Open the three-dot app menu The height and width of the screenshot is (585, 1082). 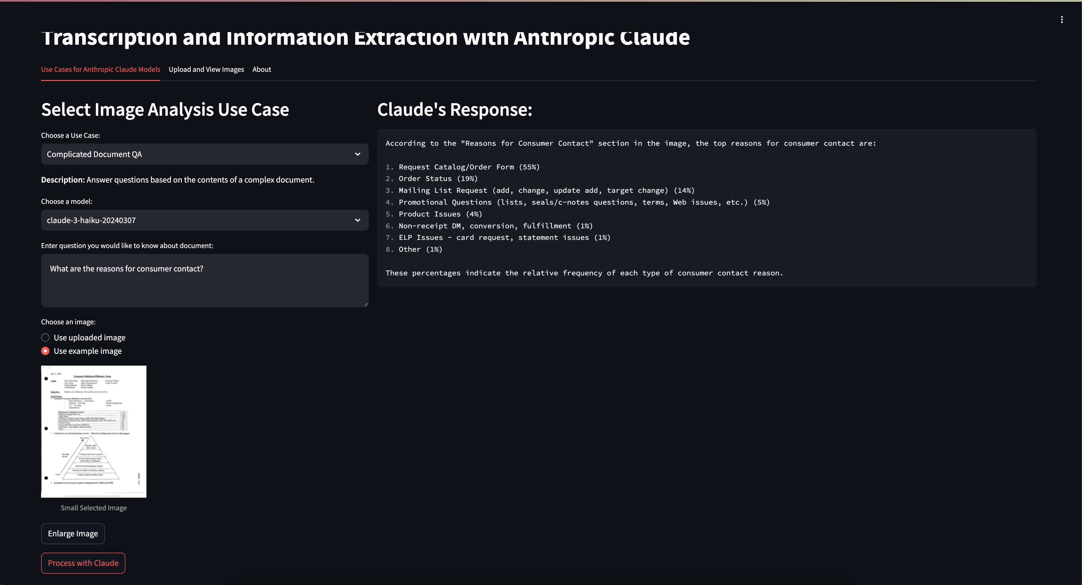(1062, 19)
